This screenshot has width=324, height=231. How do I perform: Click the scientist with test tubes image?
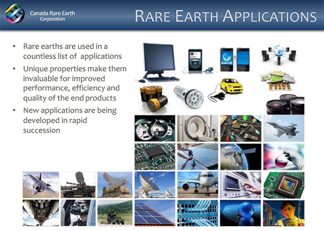tap(284, 213)
